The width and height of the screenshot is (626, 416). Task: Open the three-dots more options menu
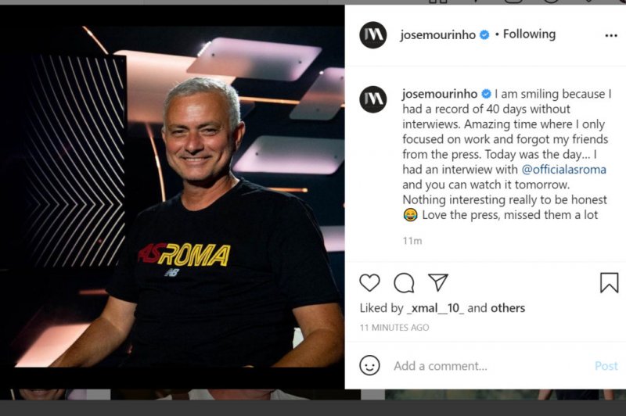point(611,35)
